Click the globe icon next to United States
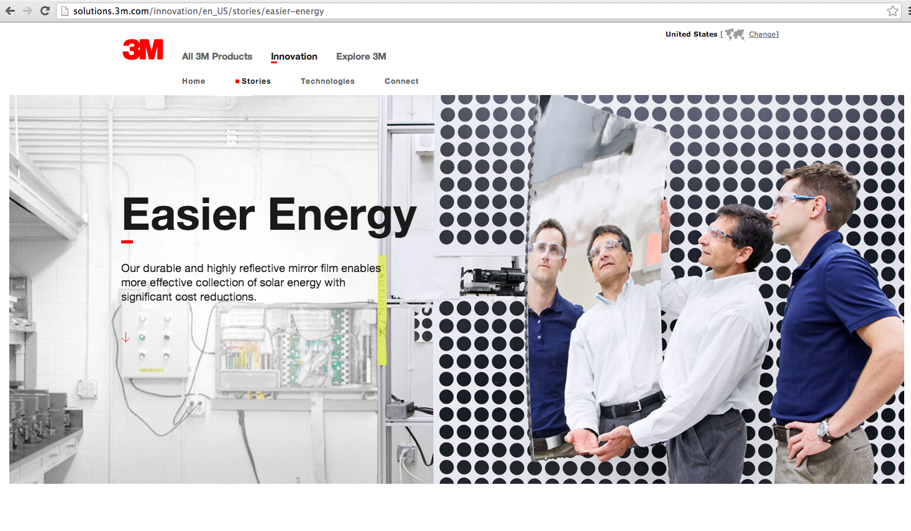The width and height of the screenshot is (911, 531). [734, 34]
